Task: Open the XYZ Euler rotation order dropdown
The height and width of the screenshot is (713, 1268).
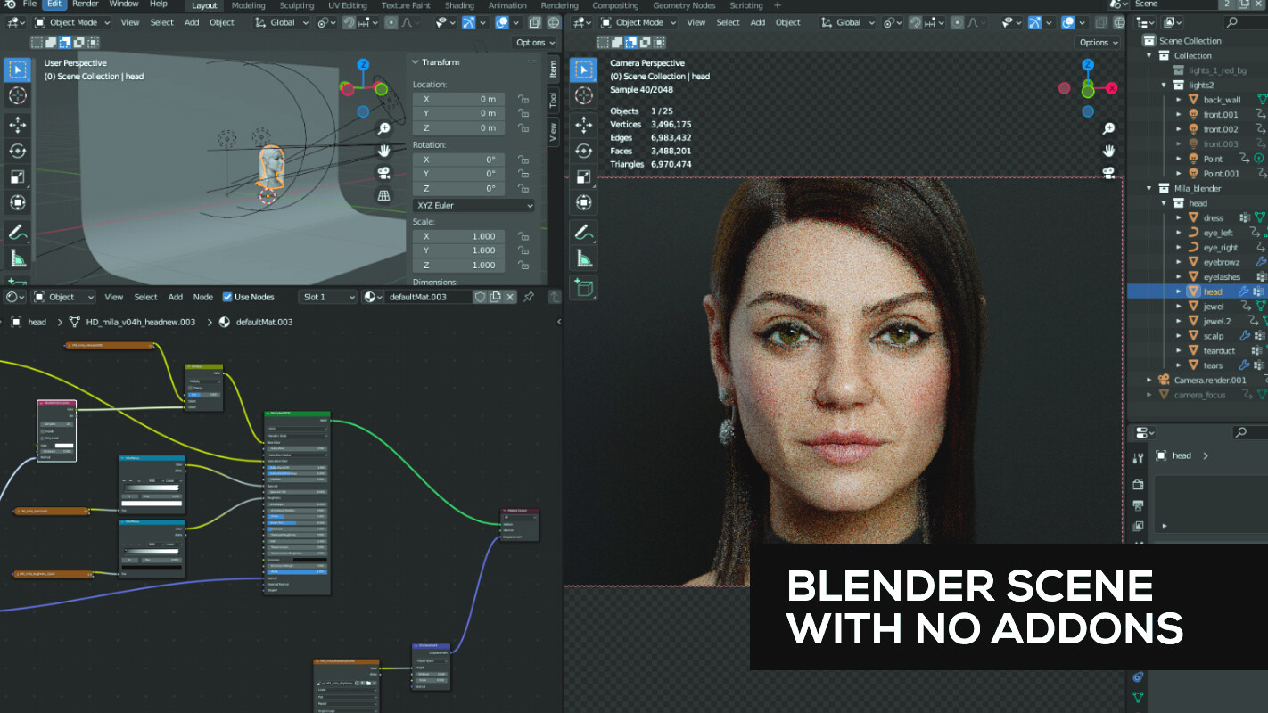Action: 473,206
